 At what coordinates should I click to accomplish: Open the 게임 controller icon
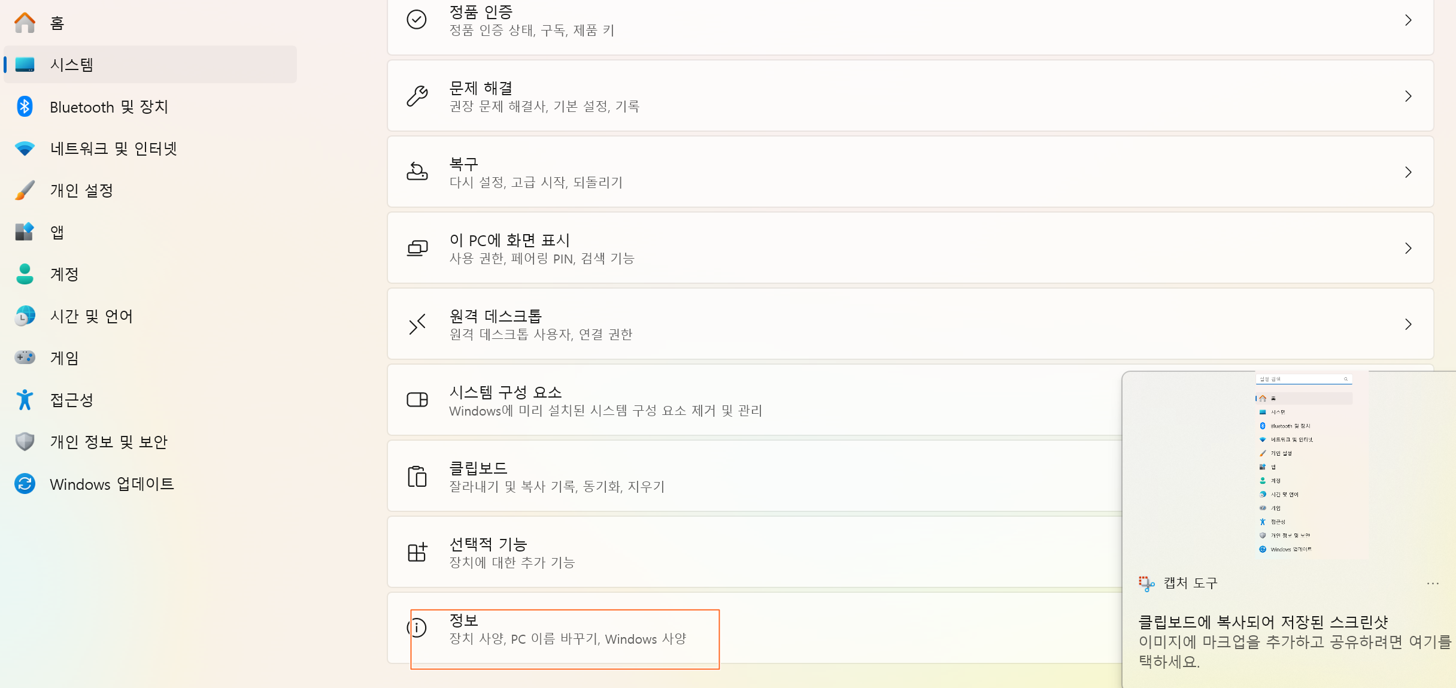25,357
